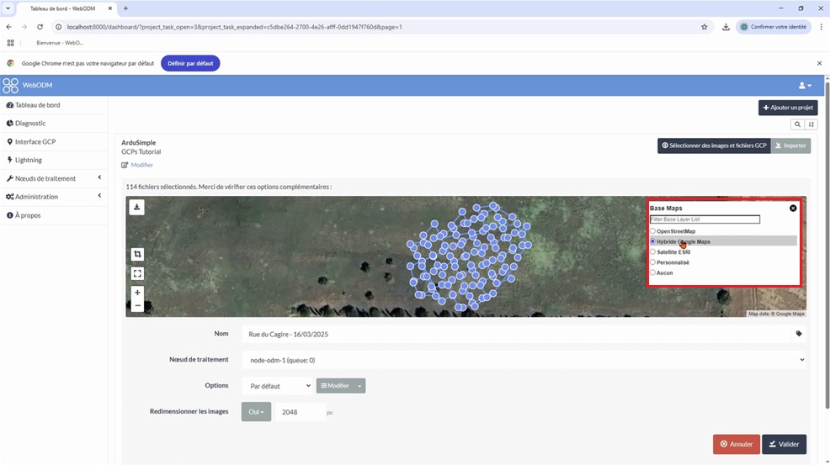This screenshot has width=830, height=465.
Task: Open a new browser tab
Action: [125, 8]
